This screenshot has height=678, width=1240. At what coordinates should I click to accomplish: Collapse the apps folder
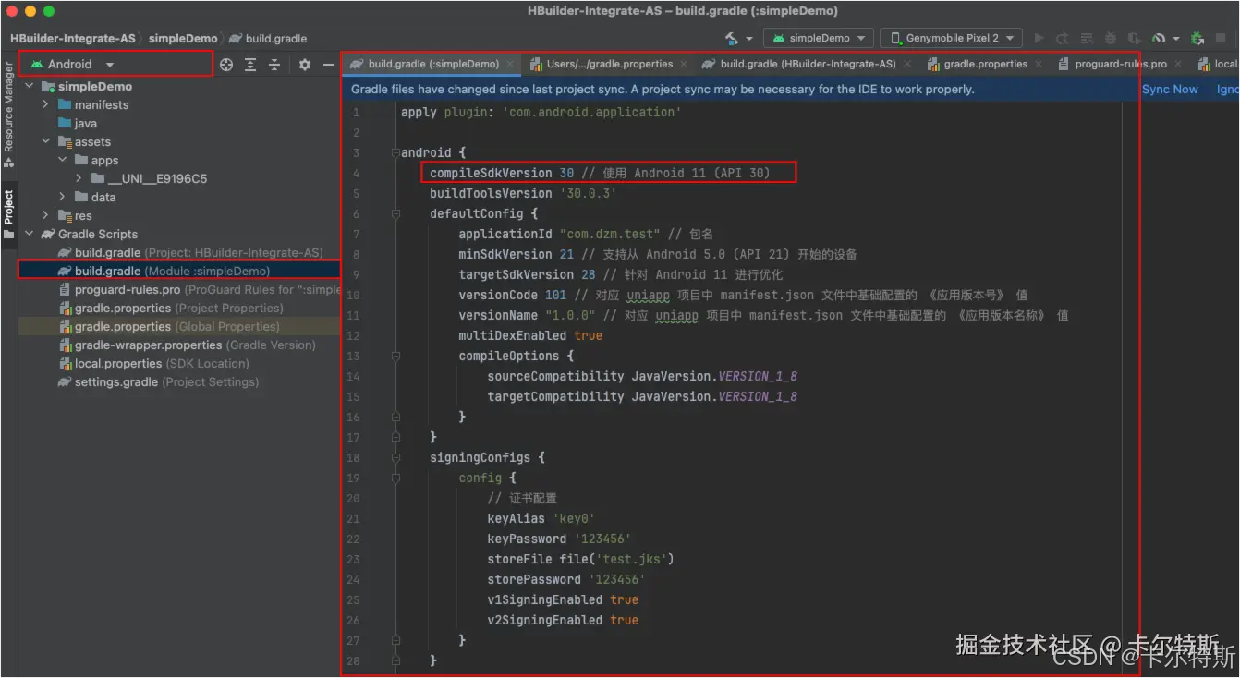tap(63, 160)
